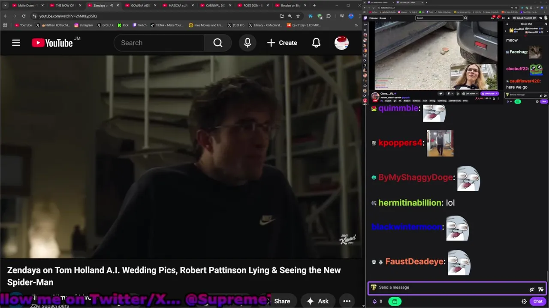Share the Twitch stream using the share icon
Screen dimensions: 549x308
click(494, 98)
